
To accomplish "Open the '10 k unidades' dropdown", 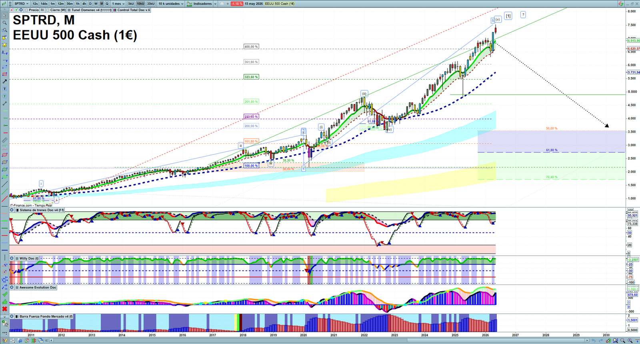I will pos(171,4).
